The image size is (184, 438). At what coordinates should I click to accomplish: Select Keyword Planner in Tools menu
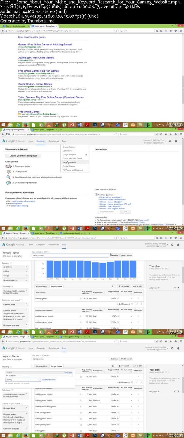pos(69,162)
